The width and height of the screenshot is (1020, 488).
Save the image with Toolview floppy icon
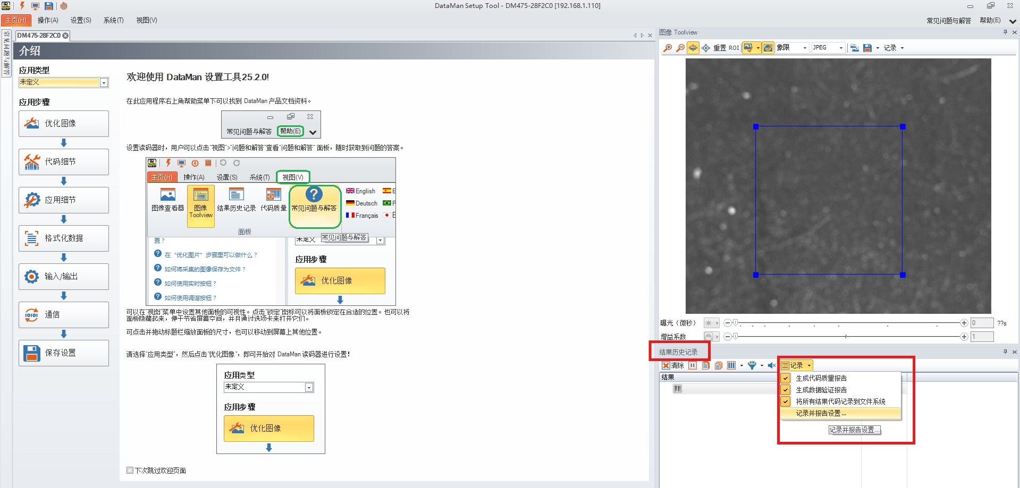[x=867, y=48]
